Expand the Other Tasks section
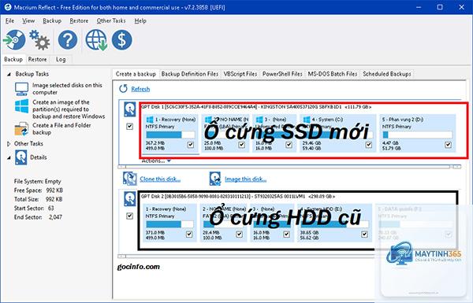This screenshot has height=303, width=473. (9, 144)
